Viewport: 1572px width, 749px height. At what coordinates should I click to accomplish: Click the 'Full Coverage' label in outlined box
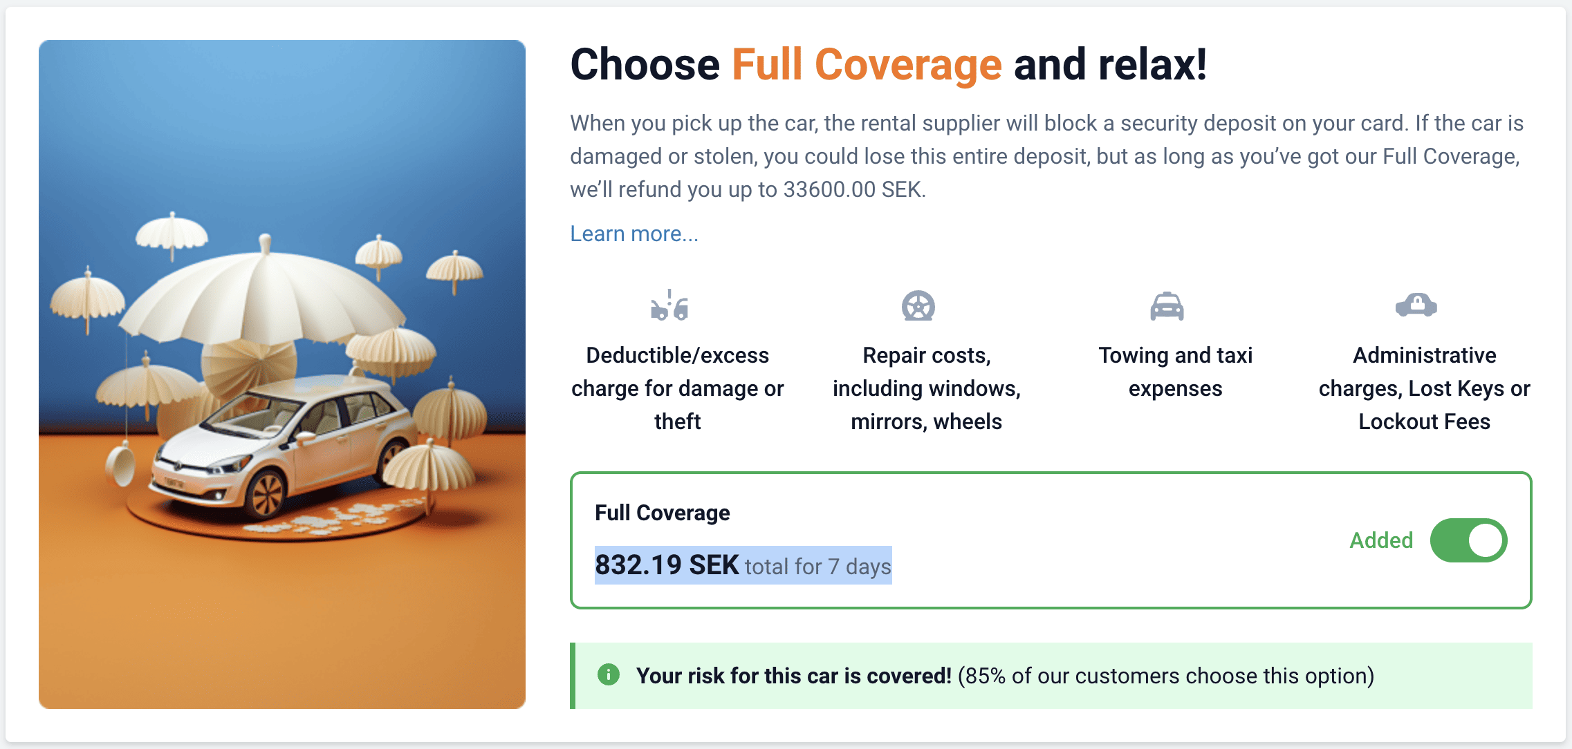[662, 512]
